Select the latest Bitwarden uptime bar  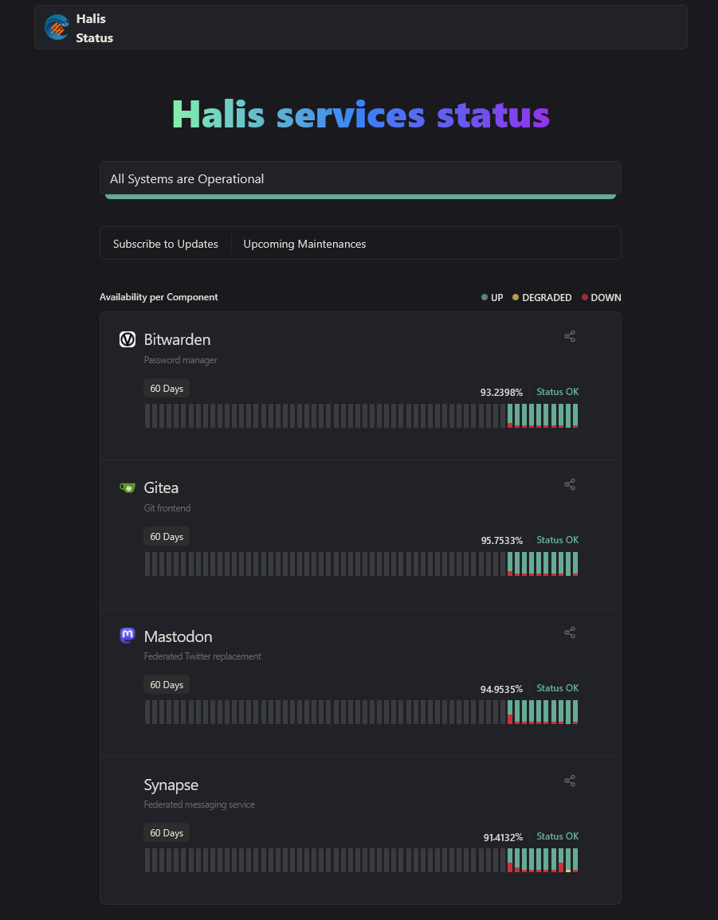tap(575, 416)
